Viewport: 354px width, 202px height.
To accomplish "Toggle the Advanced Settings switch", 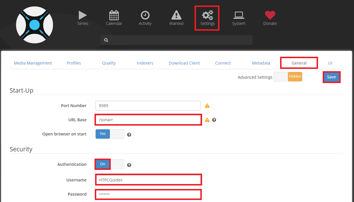I will 288,77.
